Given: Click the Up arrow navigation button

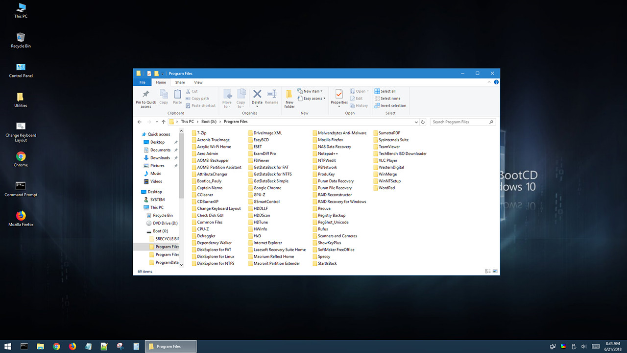Looking at the screenshot, I should tap(164, 122).
